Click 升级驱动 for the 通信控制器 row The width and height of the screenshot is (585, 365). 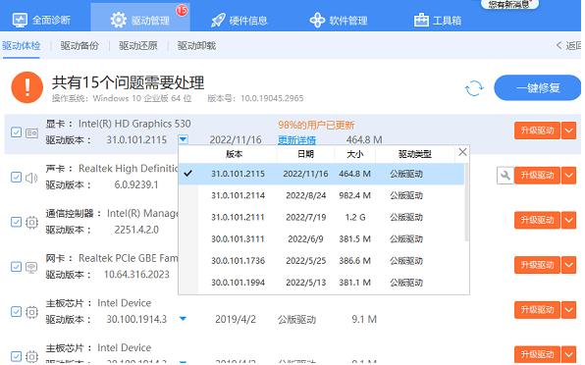(x=537, y=220)
